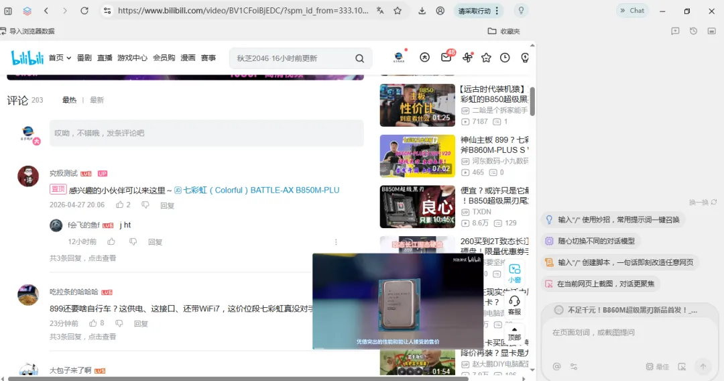Image resolution: width=724 pixels, height=381 pixels.
Task: Click 回复 on 吃拉条的哈哈哈's comment
Action: pyautogui.click(x=141, y=324)
